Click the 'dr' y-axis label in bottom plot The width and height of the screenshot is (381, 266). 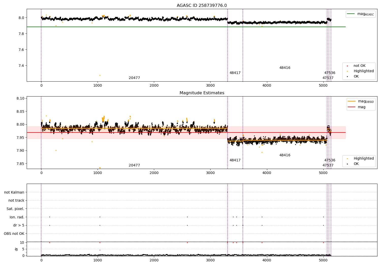[17, 249]
